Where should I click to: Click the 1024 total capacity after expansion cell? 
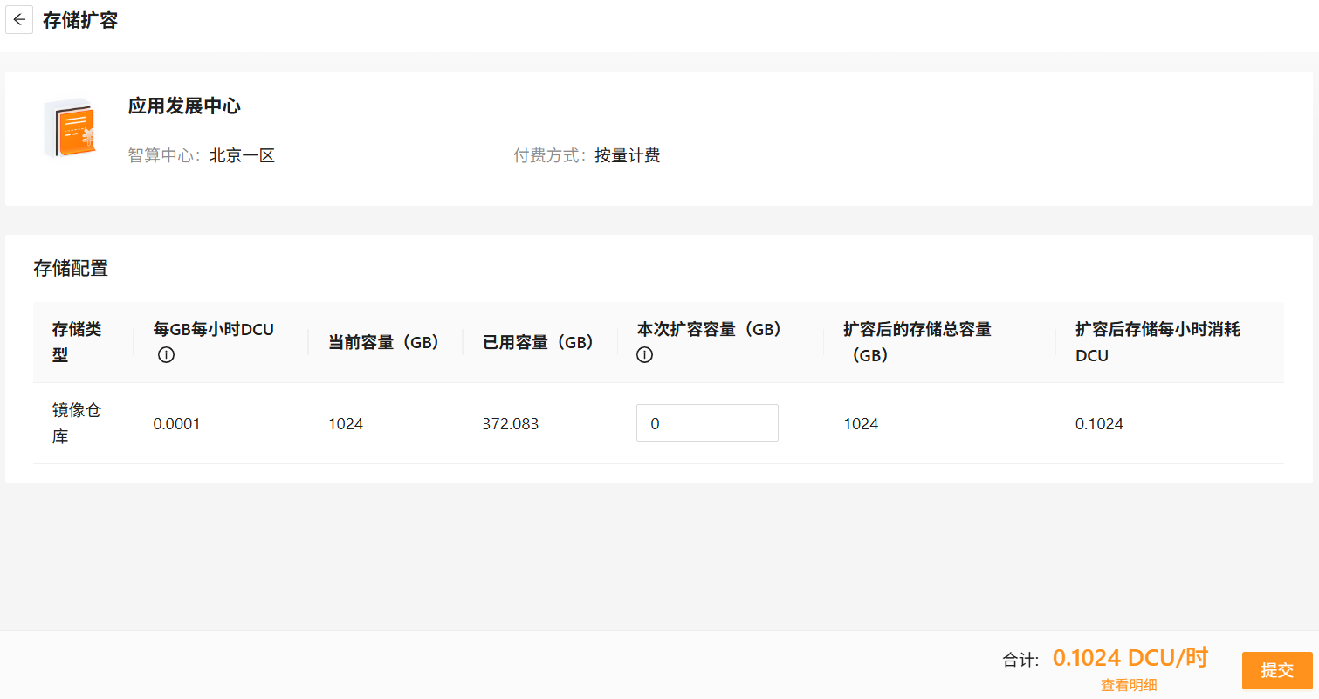click(x=861, y=424)
